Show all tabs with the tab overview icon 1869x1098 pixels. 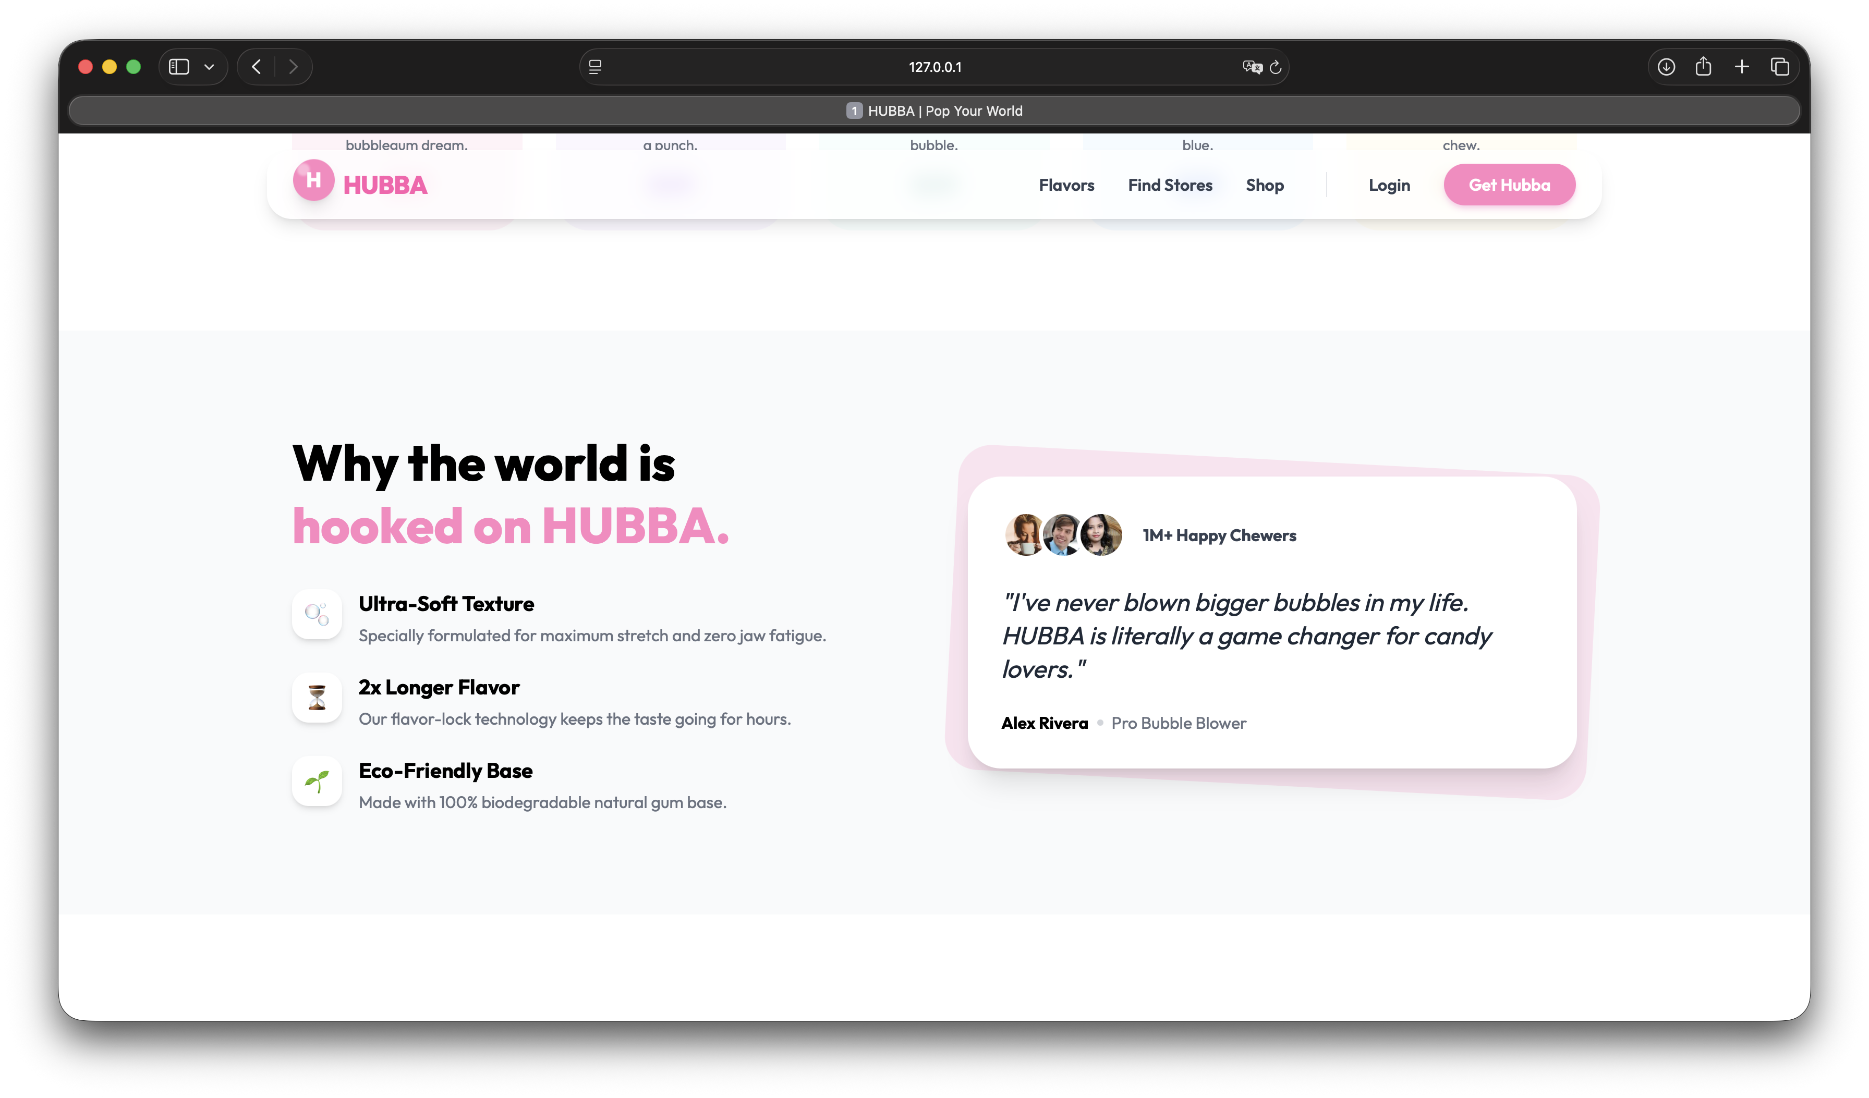coord(1779,66)
